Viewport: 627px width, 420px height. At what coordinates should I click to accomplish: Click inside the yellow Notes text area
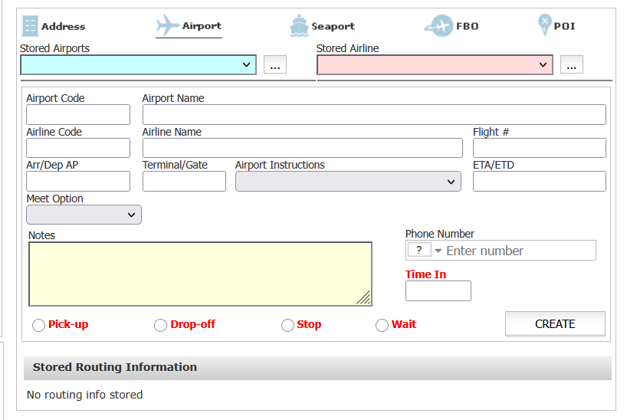tap(200, 274)
